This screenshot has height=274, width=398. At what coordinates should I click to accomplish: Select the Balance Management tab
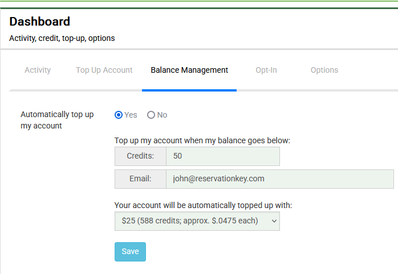coord(189,70)
